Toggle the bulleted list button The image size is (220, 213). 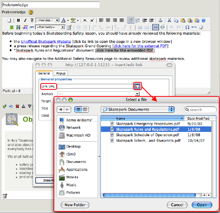131,20
